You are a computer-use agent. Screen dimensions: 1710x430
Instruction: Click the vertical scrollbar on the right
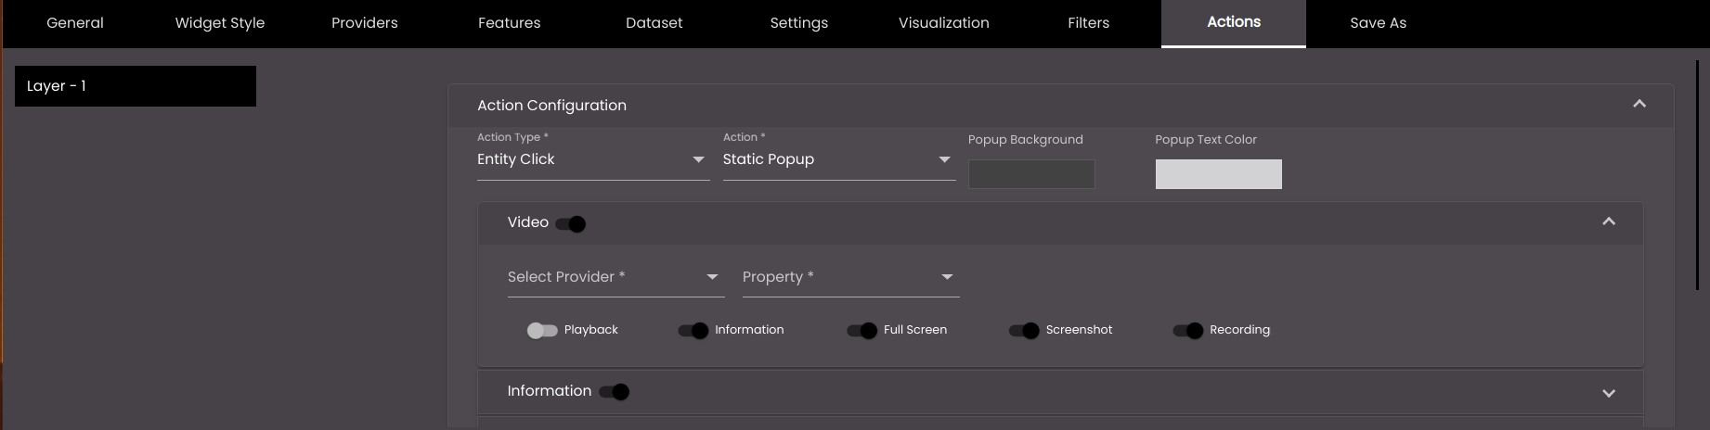tap(1697, 176)
